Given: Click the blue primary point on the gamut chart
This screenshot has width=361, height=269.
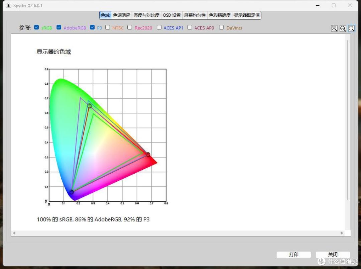Looking at the screenshot, I should pos(72,192).
